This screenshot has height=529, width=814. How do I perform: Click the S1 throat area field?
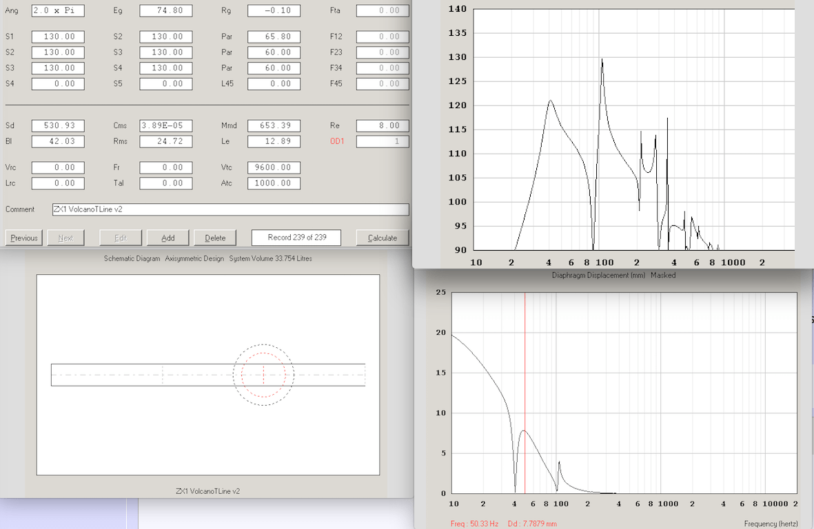click(x=58, y=37)
